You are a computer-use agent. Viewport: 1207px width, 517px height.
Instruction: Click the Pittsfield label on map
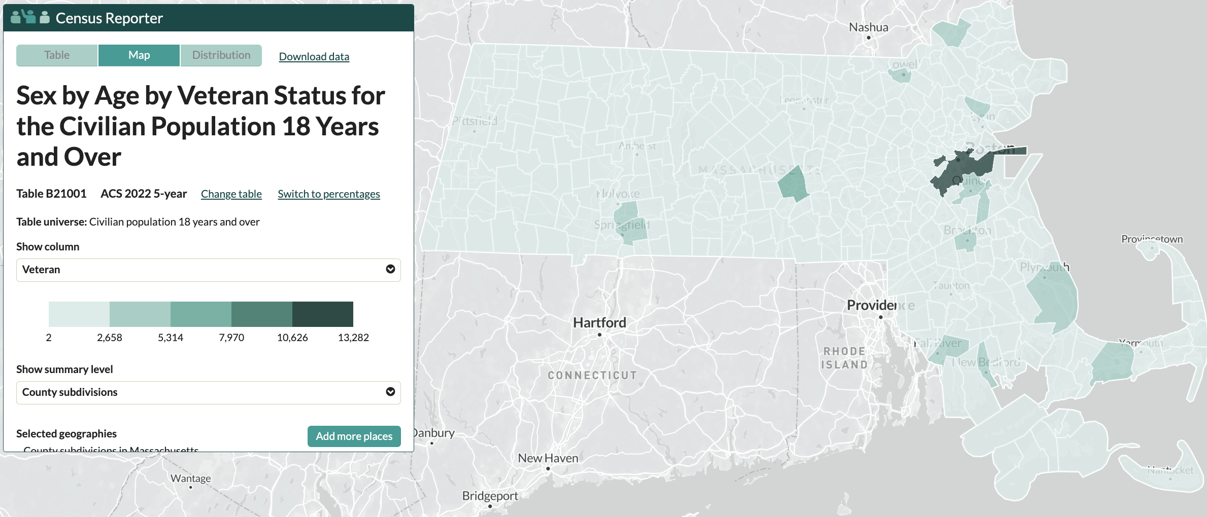[x=475, y=121]
